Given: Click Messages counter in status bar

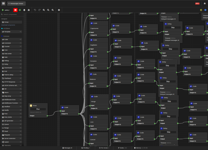Looking at the screenshot, I should (67, 148).
